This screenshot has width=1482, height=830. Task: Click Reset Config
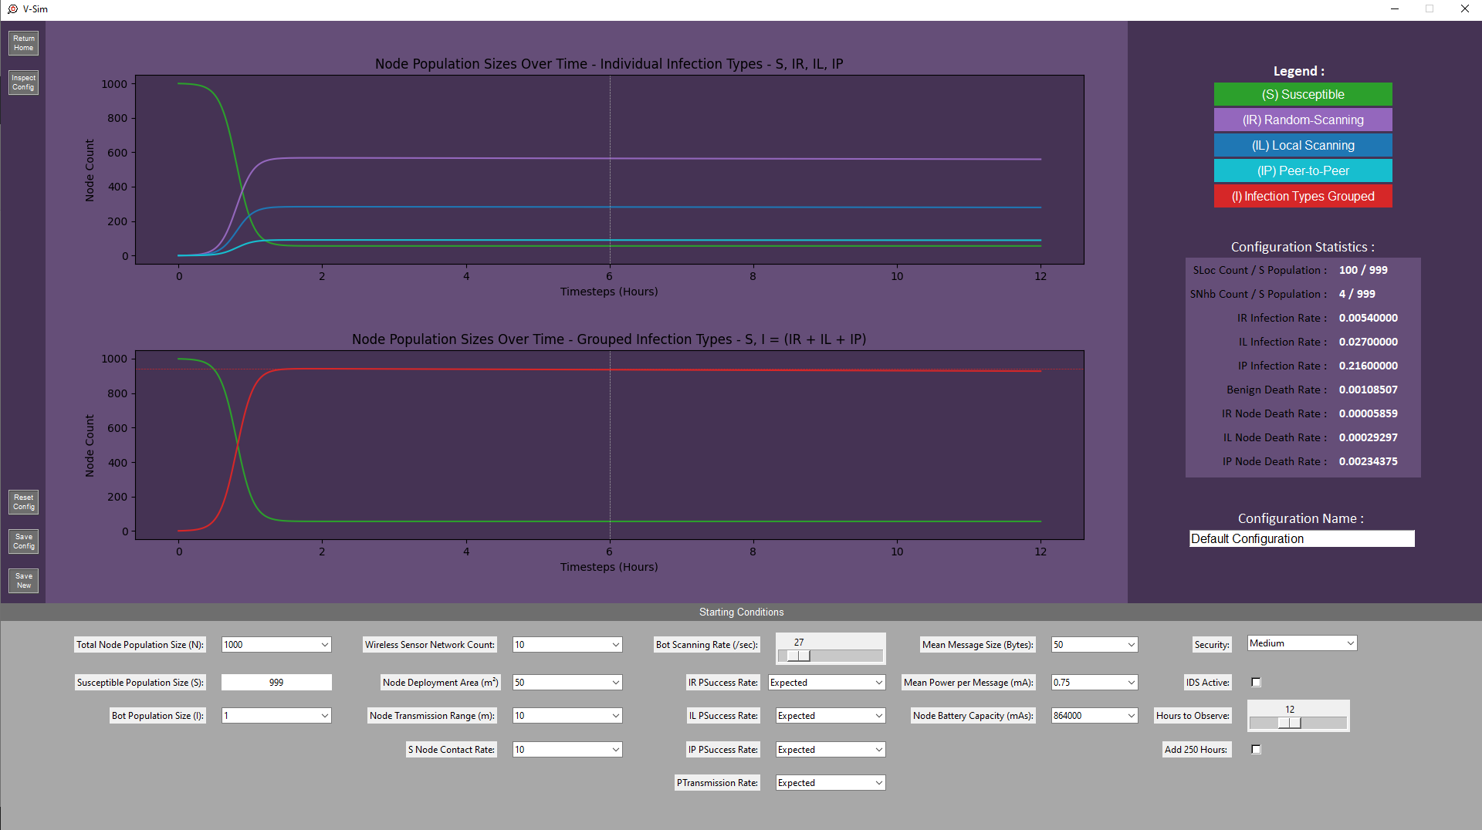[23, 501]
